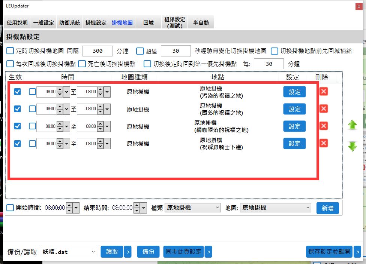This screenshot has width=366, height=264.
Task: Move selected spot down with green arrow
Action: click(x=352, y=147)
